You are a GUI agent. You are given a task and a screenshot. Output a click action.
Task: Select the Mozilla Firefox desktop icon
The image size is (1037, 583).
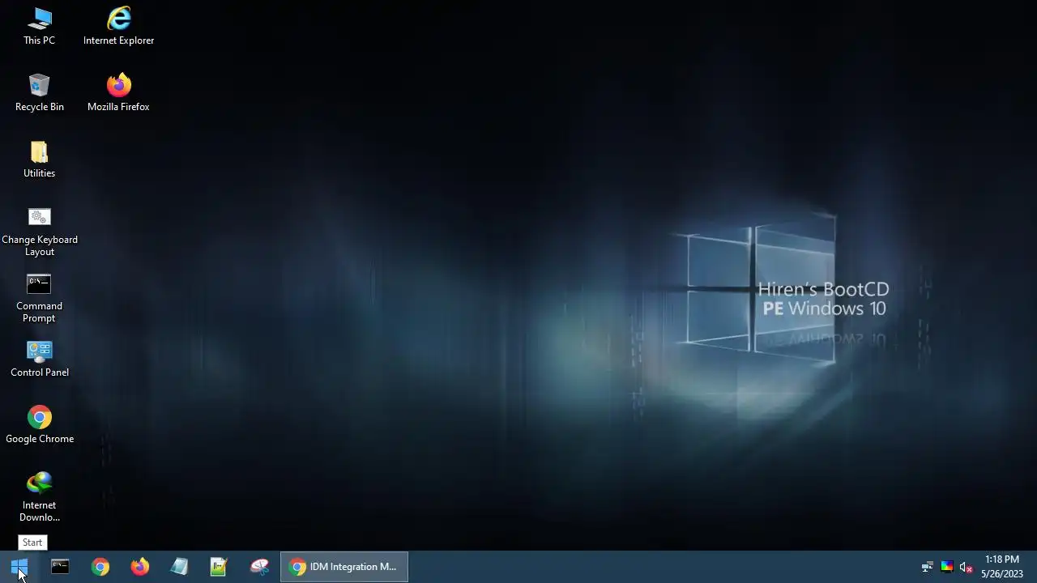pyautogui.click(x=118, y=92)
